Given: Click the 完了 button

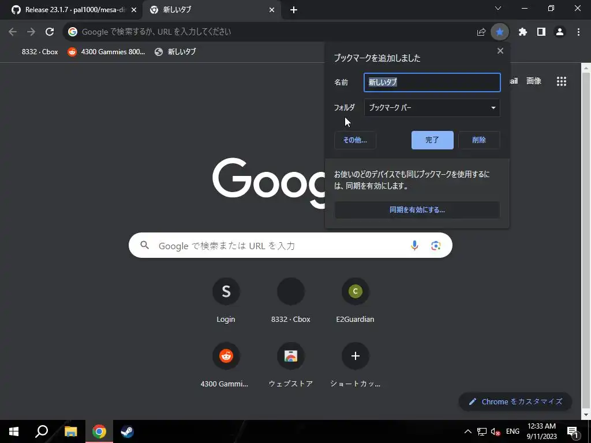Looking at the screenshot, I should 432,140.
